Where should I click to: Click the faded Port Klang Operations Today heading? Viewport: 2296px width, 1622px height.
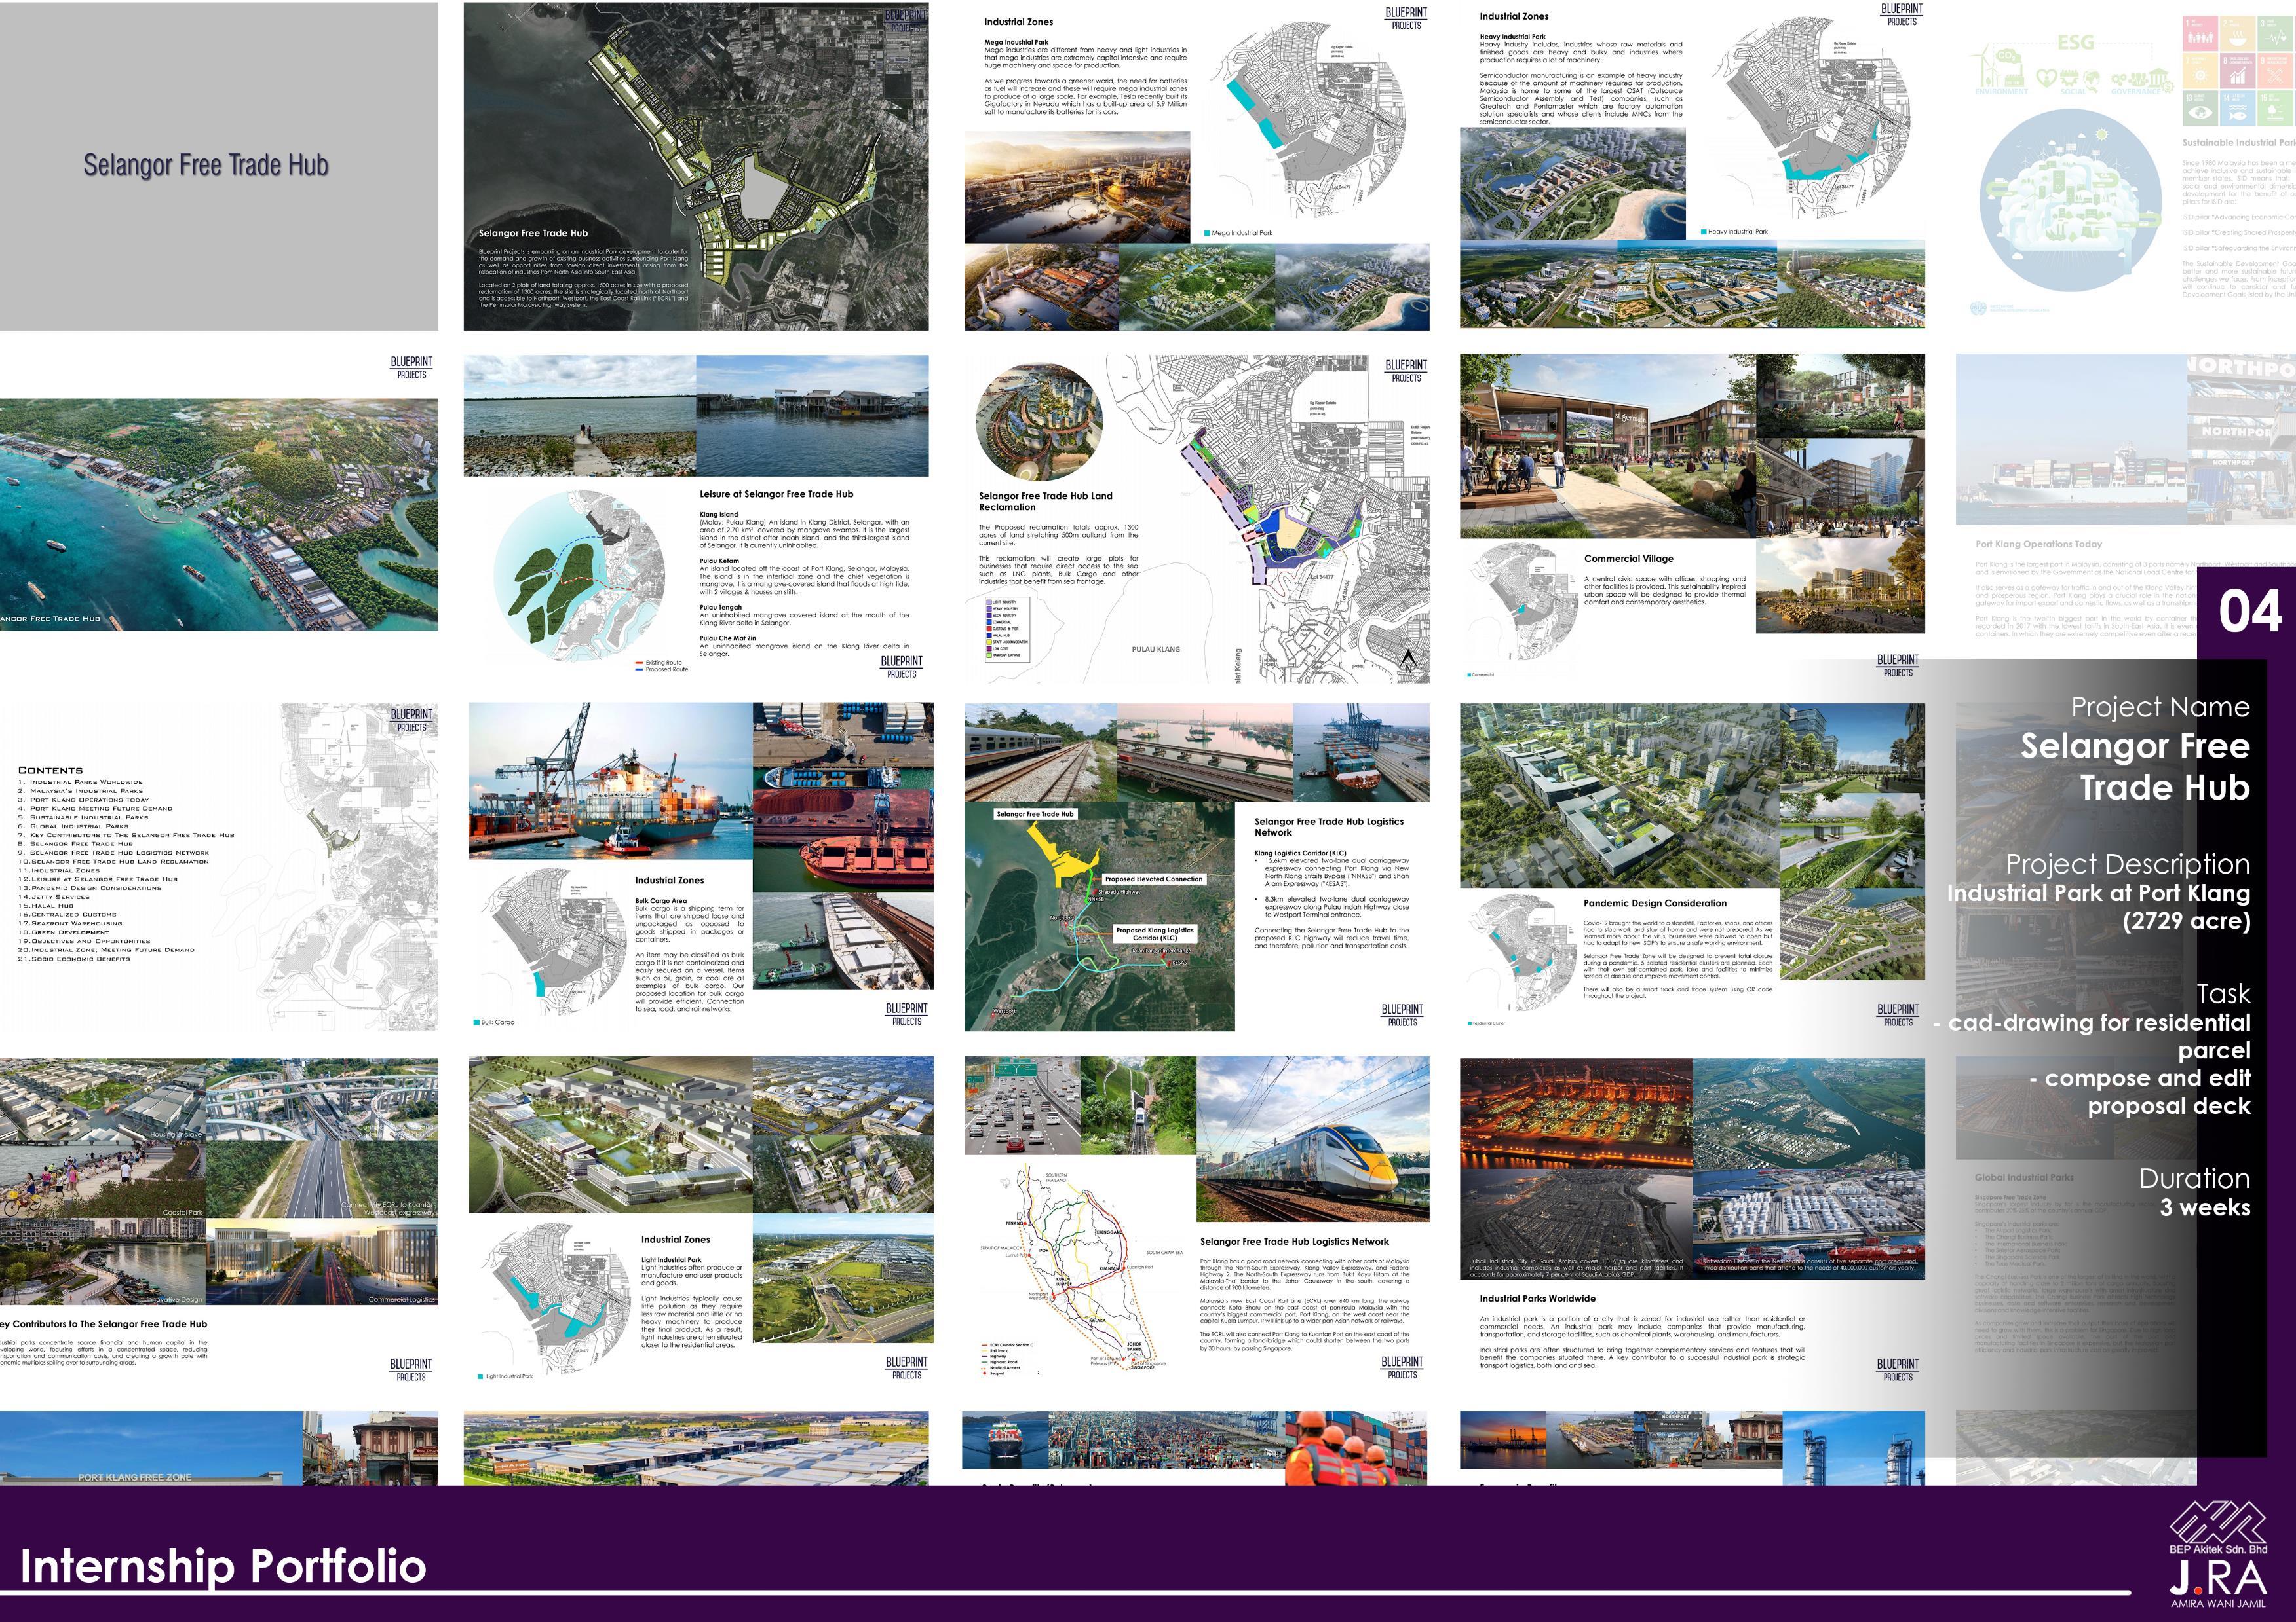2038,544
